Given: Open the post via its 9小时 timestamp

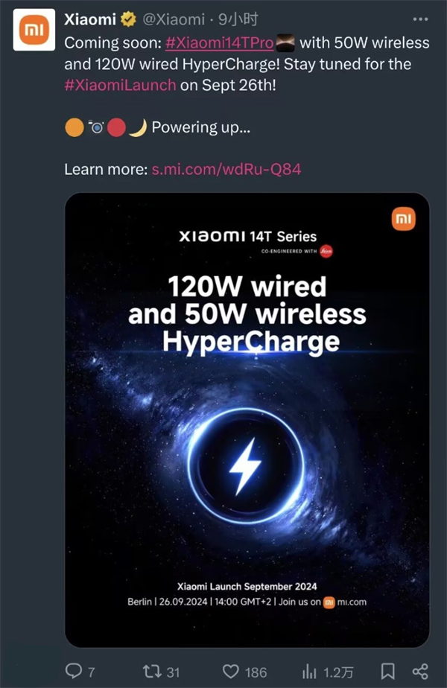Looking at the screenshot, I should 238,20.
